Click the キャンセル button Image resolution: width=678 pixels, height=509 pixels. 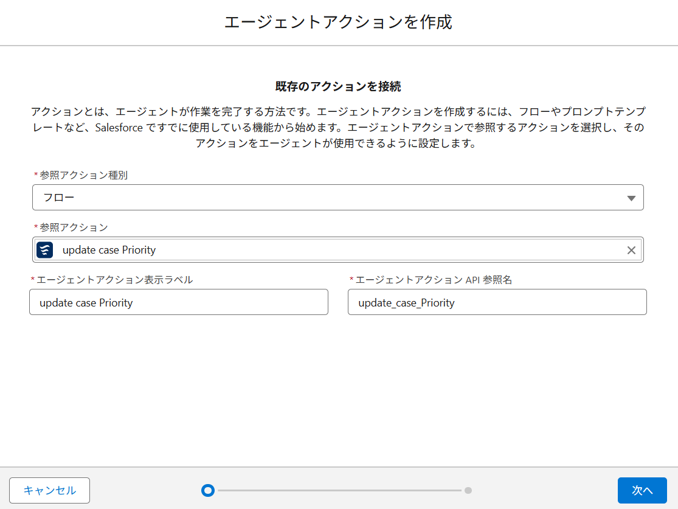coord(50,490)
